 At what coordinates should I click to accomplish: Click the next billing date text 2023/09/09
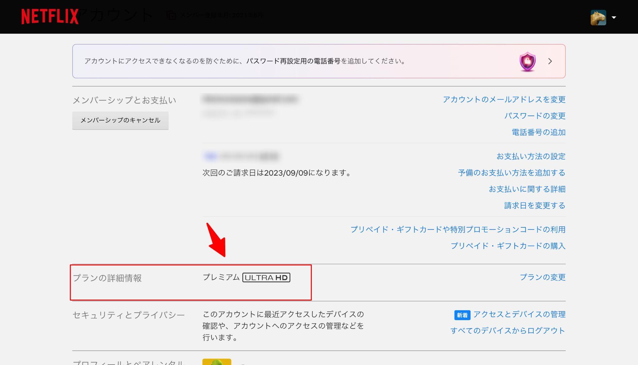286,173
